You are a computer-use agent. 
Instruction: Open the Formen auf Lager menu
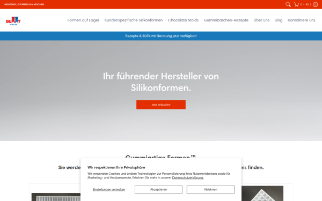coord(83,20)
